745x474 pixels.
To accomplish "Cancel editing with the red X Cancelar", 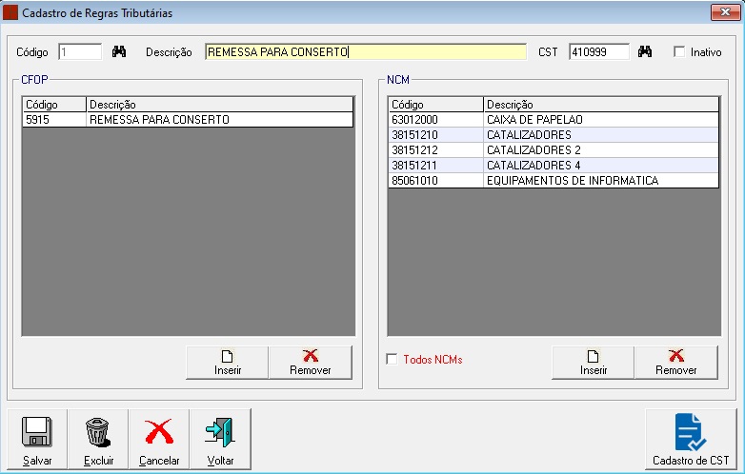I will click(x=159, y=440).
